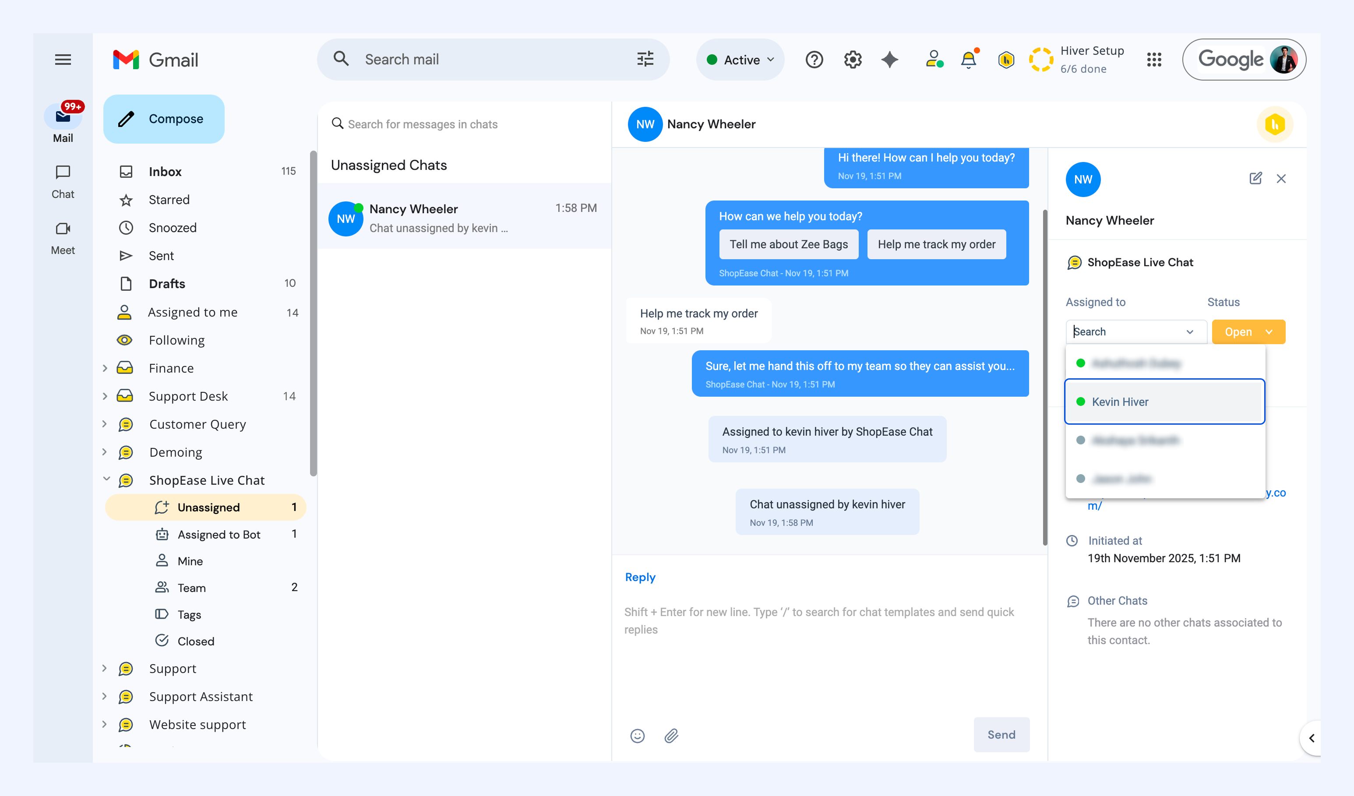The width and height of the screenshot is (1354, 796).
Task: Collapse the ShopEase Live Chat inbox
Action: click(106, 479)
